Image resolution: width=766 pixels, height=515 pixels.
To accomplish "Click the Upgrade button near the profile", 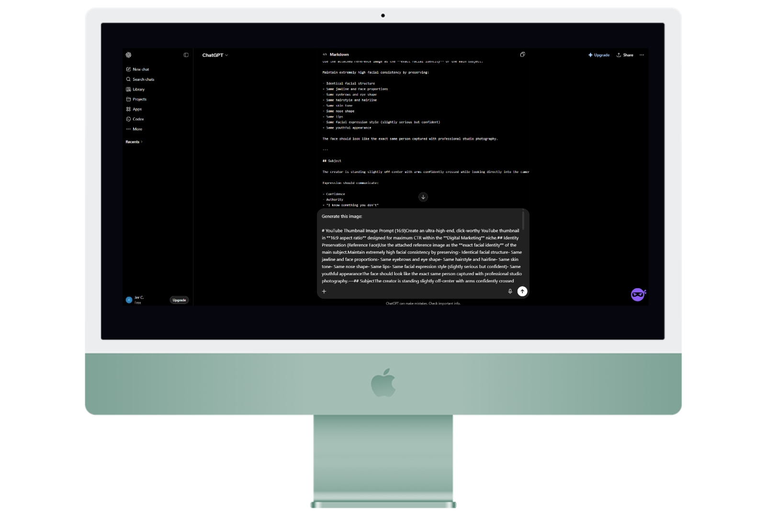I will pos(179,300).
